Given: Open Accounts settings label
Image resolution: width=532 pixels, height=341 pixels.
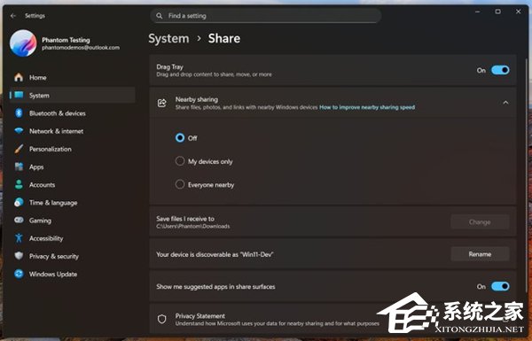Looking at the screenshot, I should [x=42, y=185].
